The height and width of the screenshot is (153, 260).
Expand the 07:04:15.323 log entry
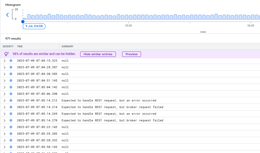(5, 61)
